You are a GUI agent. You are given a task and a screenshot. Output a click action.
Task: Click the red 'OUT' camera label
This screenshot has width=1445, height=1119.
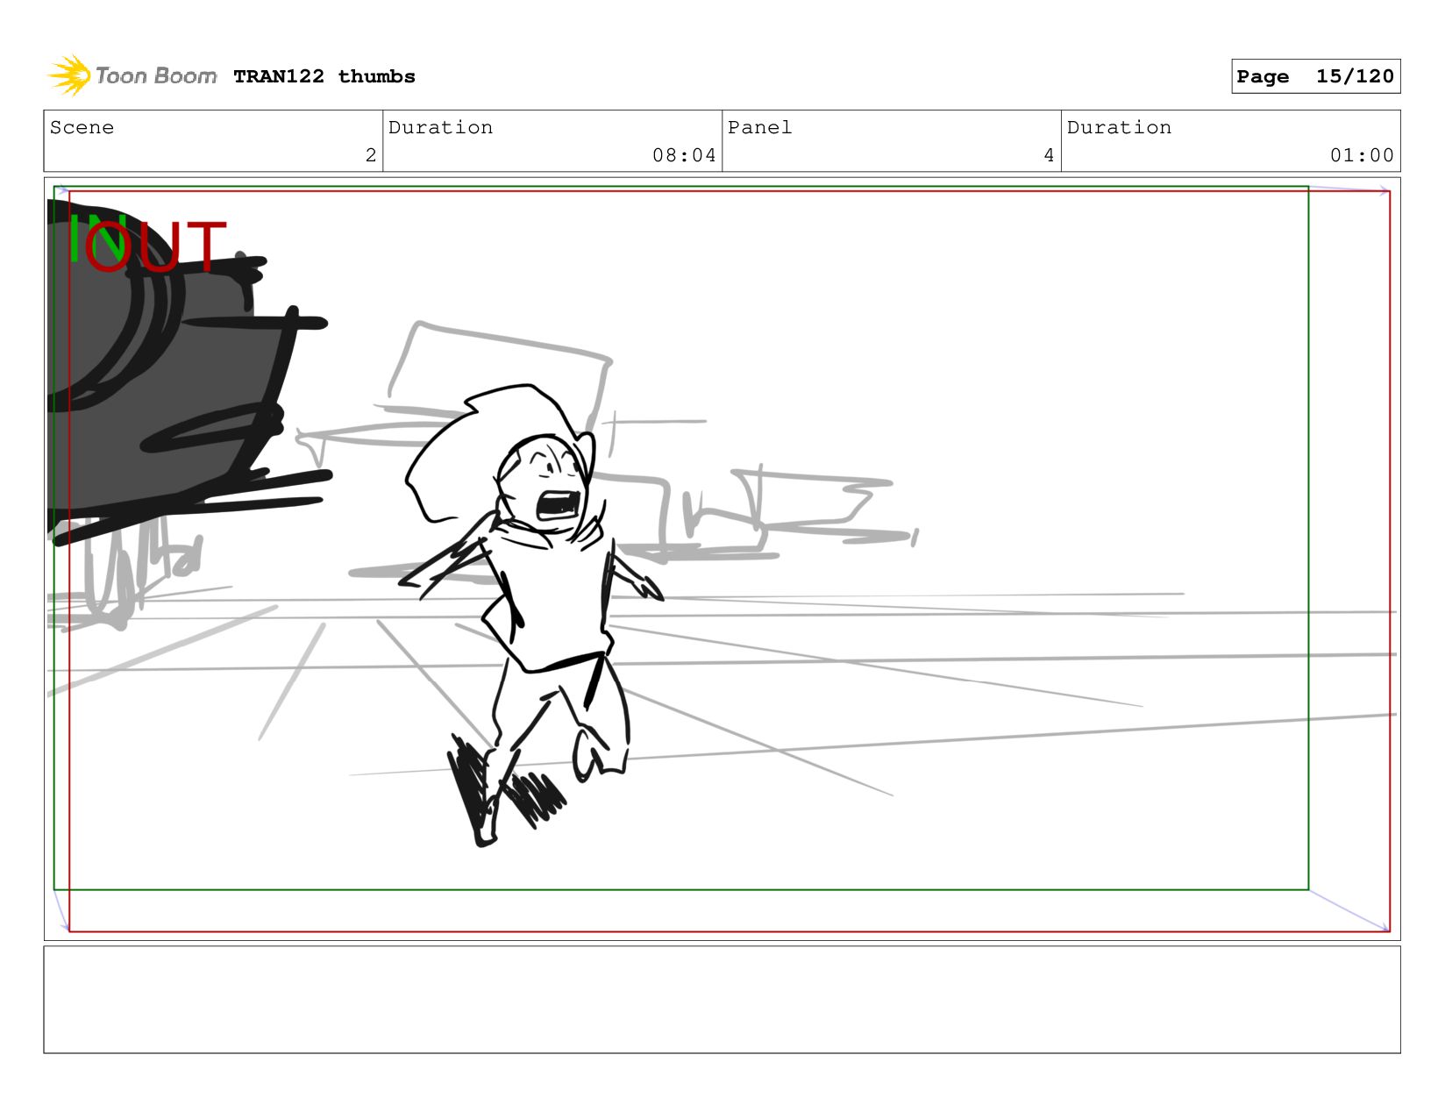click(158, 246)
